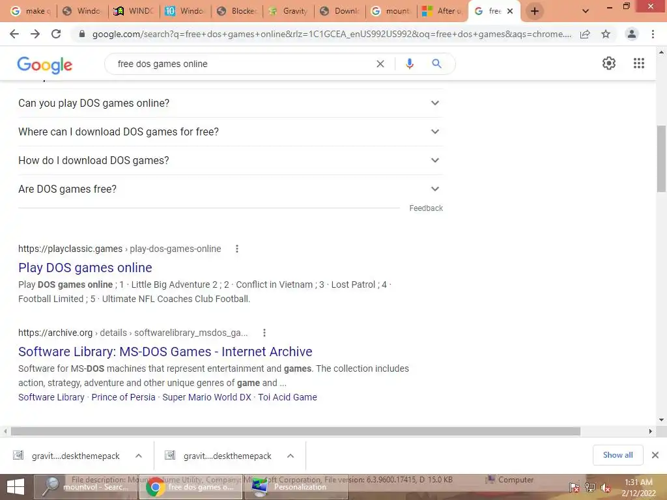Bookmark this page with the star
Screen dimensions: 667x500
606,34
